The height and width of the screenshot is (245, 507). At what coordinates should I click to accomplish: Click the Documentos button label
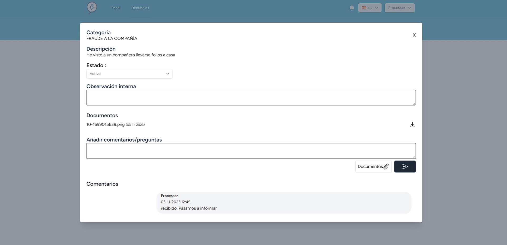click(x=370, y=167)
